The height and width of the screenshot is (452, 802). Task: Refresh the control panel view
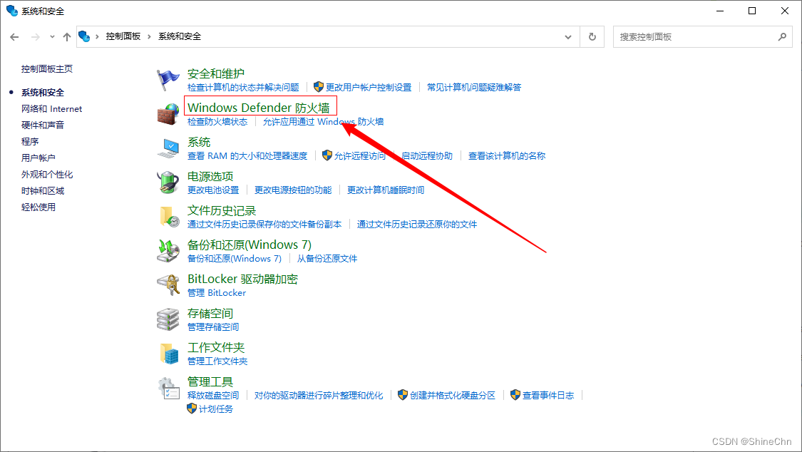click(x=592, y=37)
